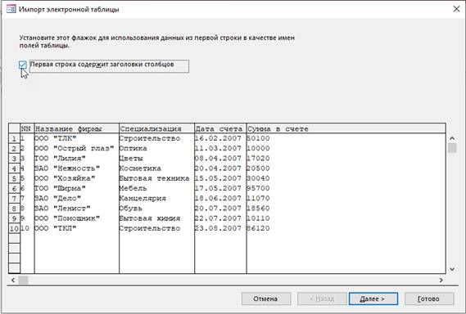The image size is (466, 314).
Task: Select the 'Сумма в счете' column header
Action: (346, 128)
